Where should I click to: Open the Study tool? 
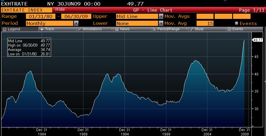(192, 29)
